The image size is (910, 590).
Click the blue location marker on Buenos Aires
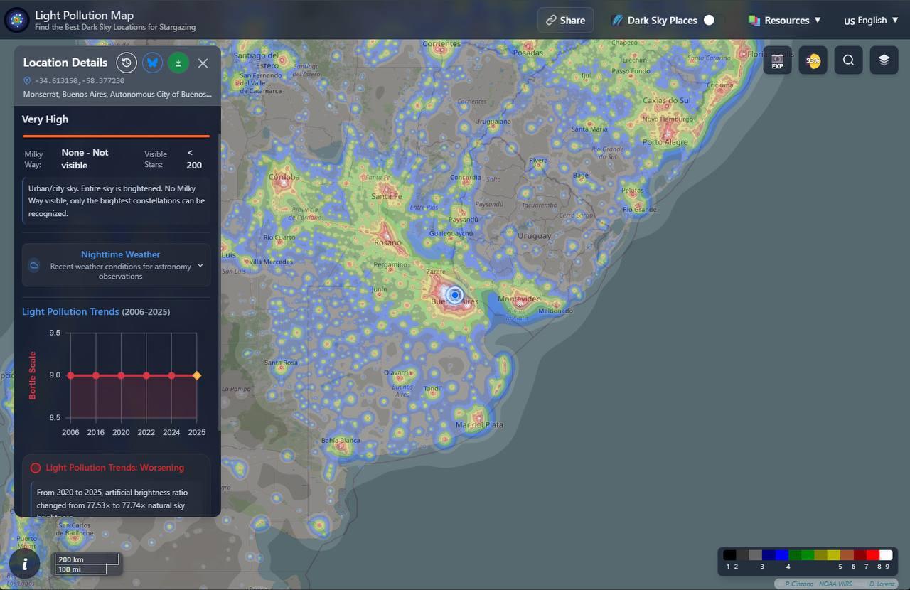(455, 294)
